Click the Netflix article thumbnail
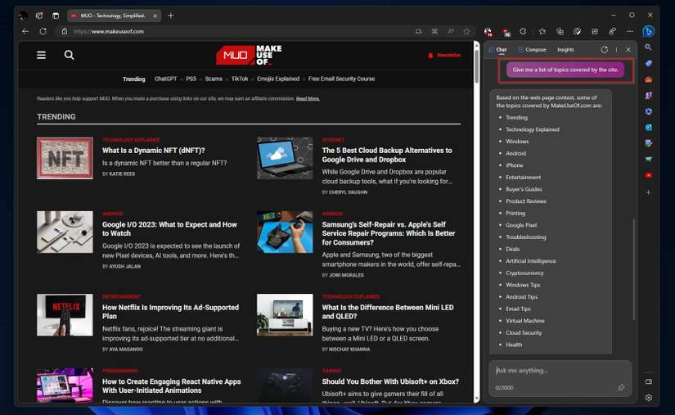Image resolution: width=675 pixels, height=415 pixels. pyautogui.click(x=65, y=314)
